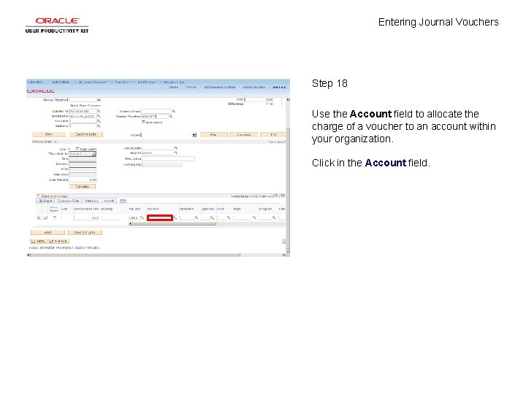
Task: Open the MultiChannel Console link
Action: click(x=220, y=87)
